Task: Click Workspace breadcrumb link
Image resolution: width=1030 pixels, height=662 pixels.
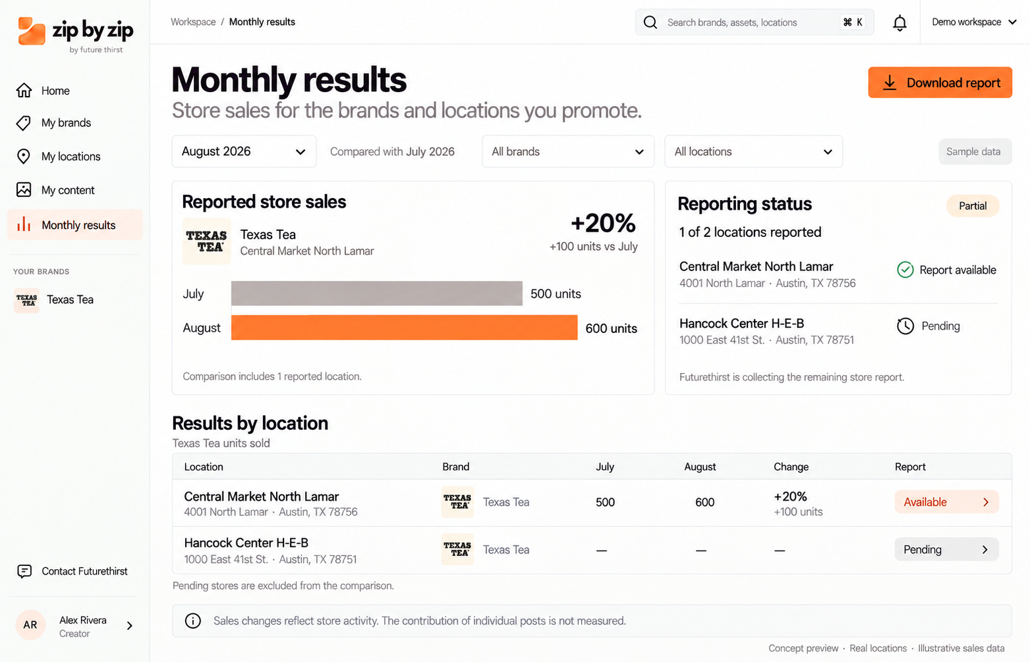Action: [x=193, y=22]
